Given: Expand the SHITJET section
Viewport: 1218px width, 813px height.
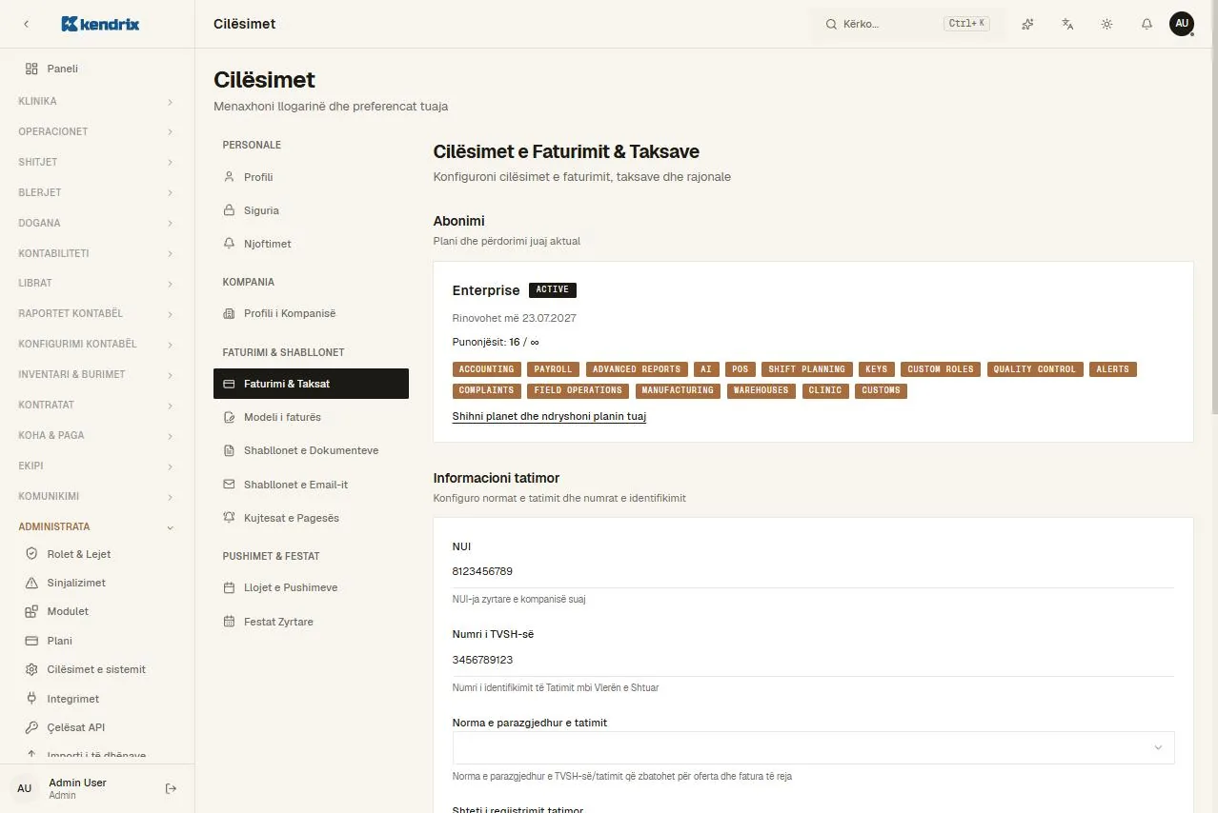Looking at the screenshot, I should 97,162.
